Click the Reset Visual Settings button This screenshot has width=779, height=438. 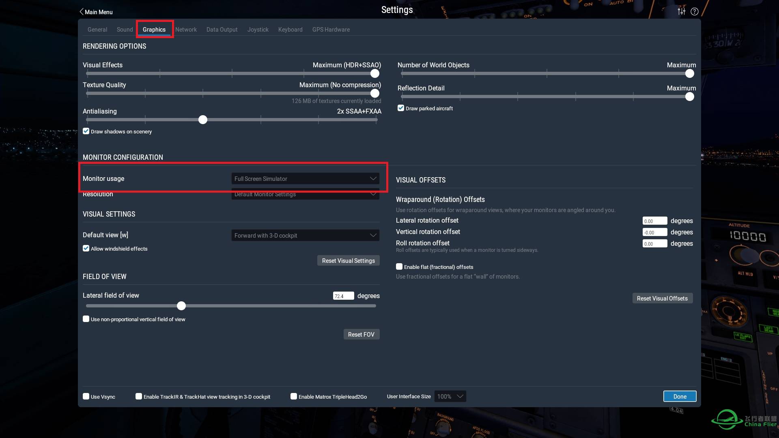coord(348,260)
